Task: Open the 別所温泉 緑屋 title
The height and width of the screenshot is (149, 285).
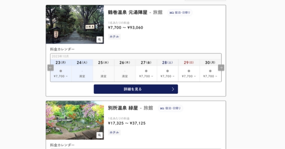Action: (x=123, y=108)
